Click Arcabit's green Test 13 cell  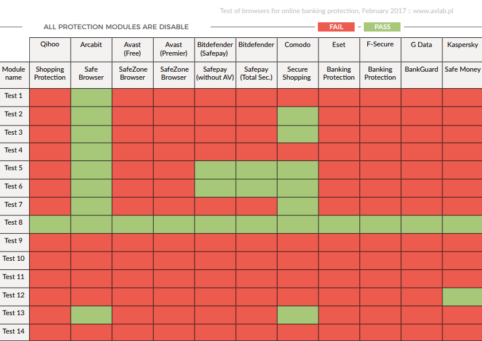91,315
